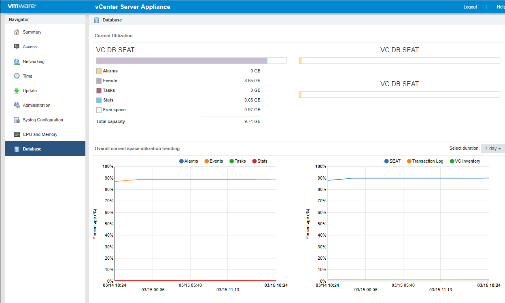This screenshot has height=303, width=505.
Task: Toggle the Events series in the chart legend
Action: (214, 161)
